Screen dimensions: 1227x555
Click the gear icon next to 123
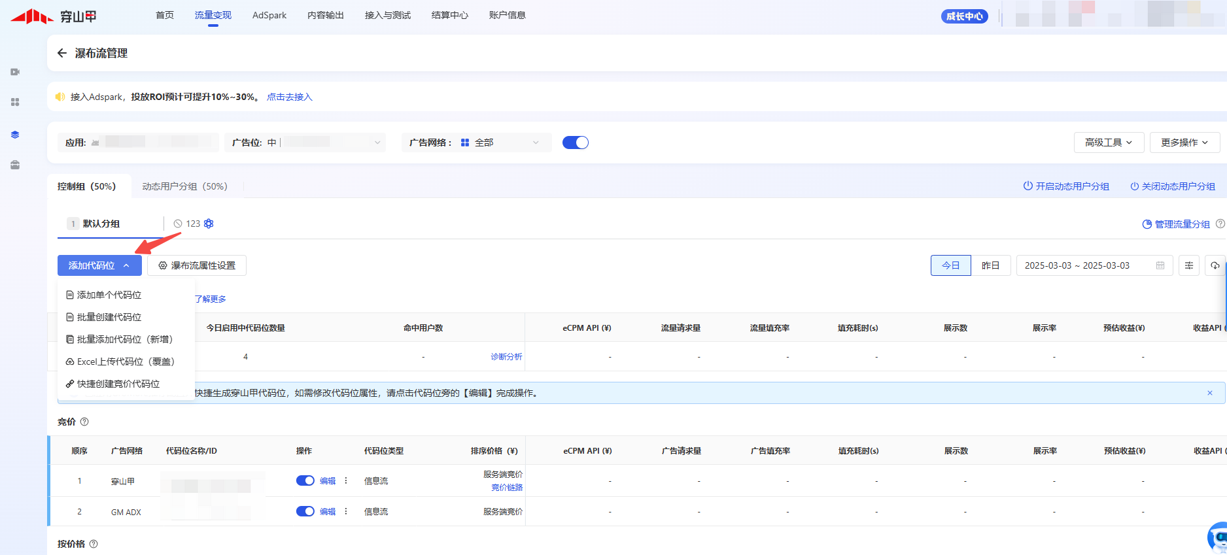[209, 224]
